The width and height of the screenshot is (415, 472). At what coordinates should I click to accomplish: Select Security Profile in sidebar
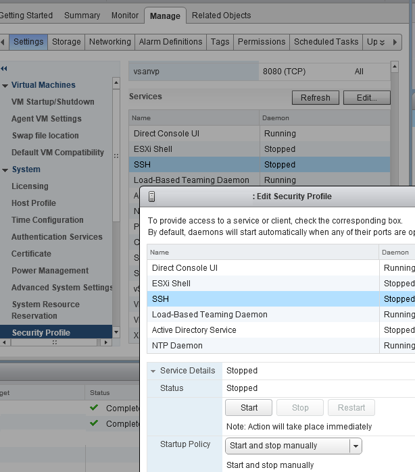[x=56, y=332]
